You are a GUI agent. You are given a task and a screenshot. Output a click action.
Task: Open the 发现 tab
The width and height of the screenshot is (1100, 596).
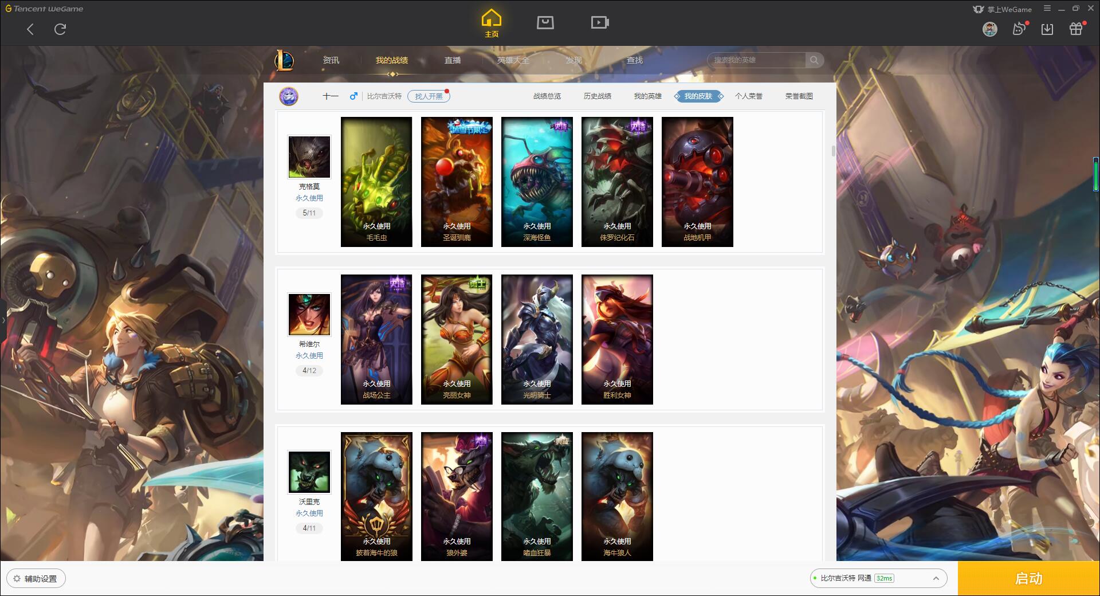[574, 60]
